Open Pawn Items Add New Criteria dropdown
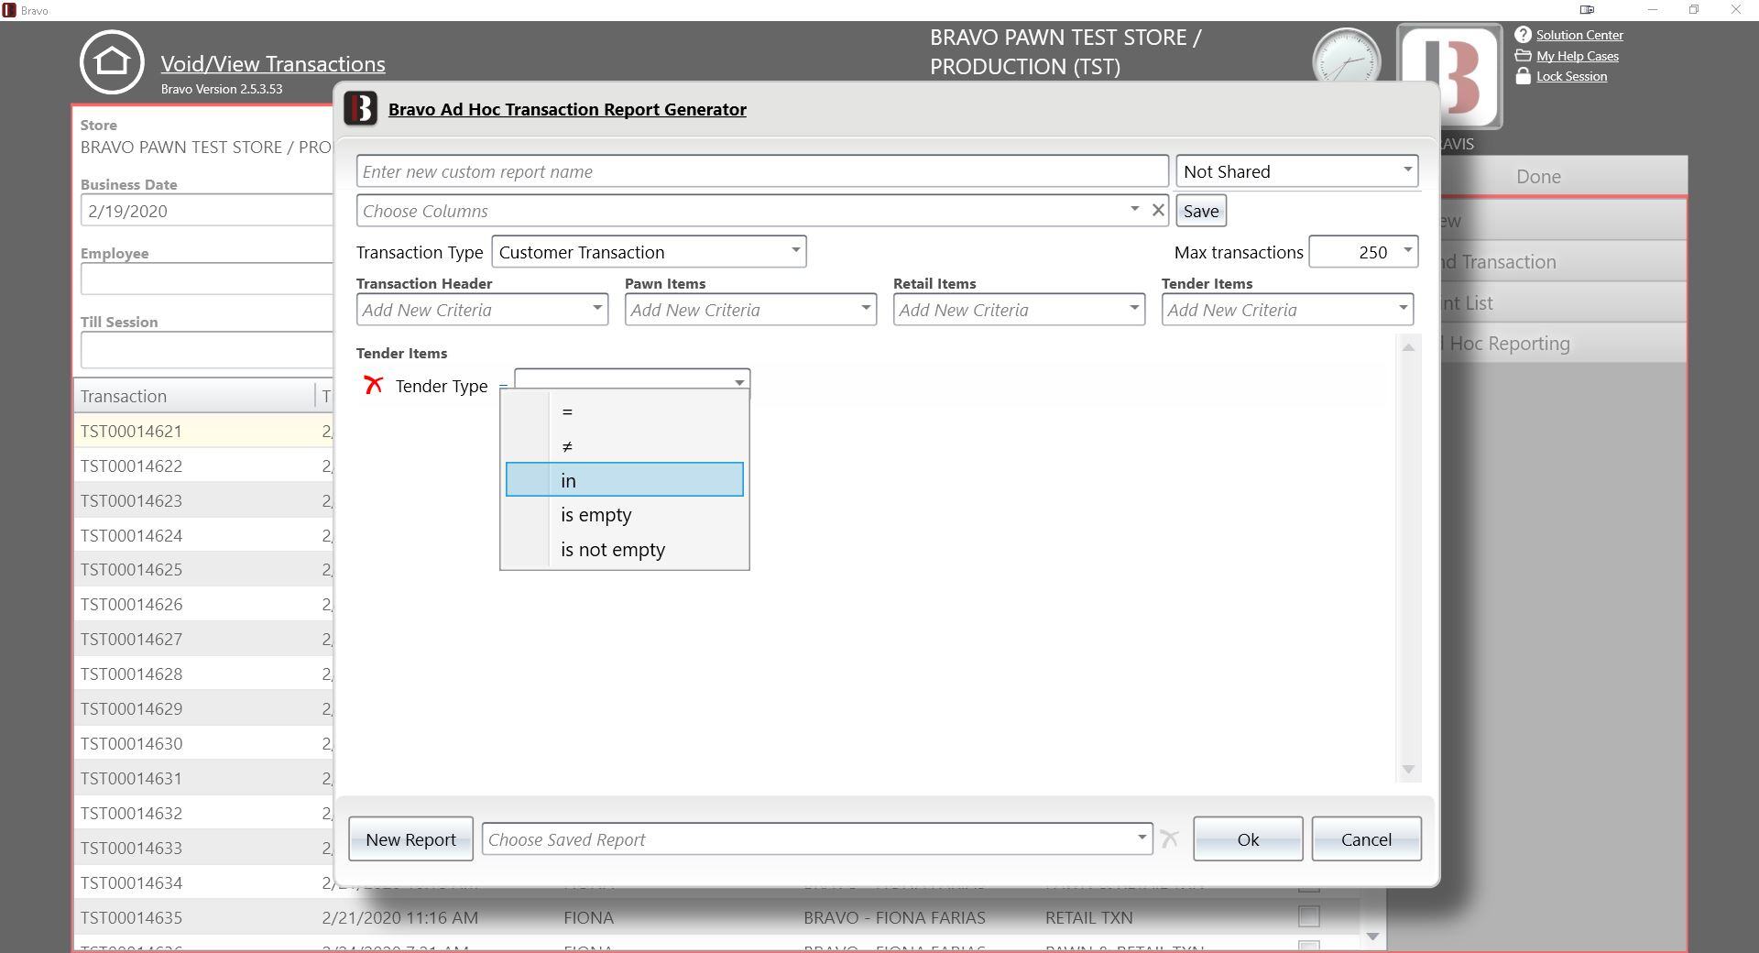 (750, 310)
